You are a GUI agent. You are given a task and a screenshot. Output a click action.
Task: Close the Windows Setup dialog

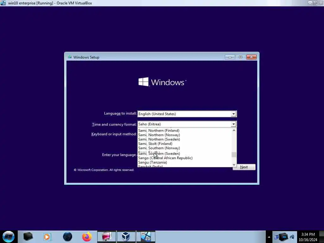pos(252,57)
